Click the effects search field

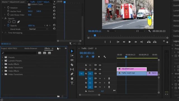point(19,53)
